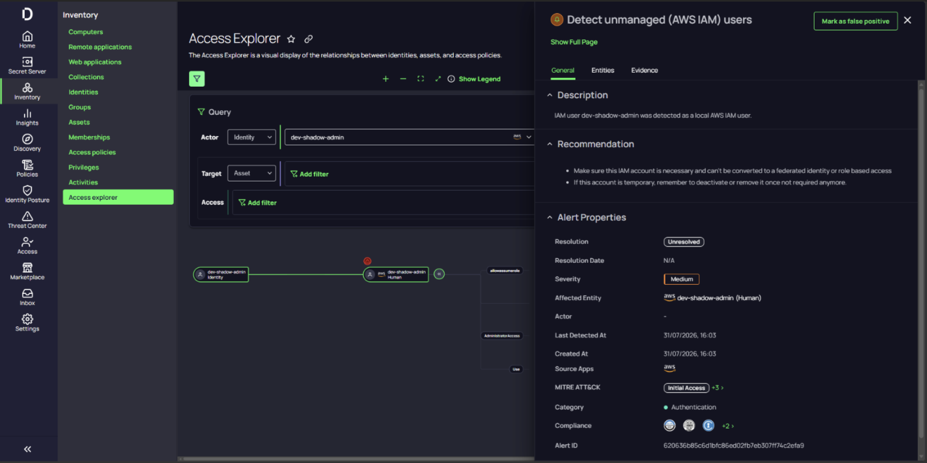This screenshot has width=927, height=463.
Task: Show the alert's full page
Action: pos(574,42)
